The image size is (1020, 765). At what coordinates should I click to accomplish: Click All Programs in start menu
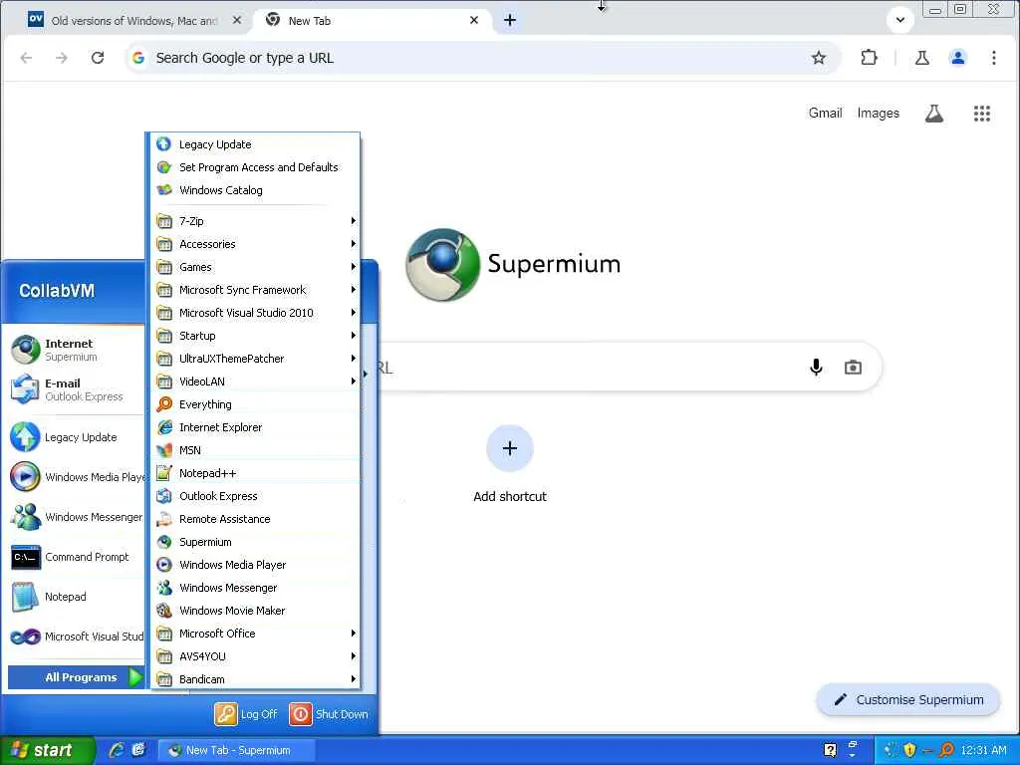[x=76, y=677]
